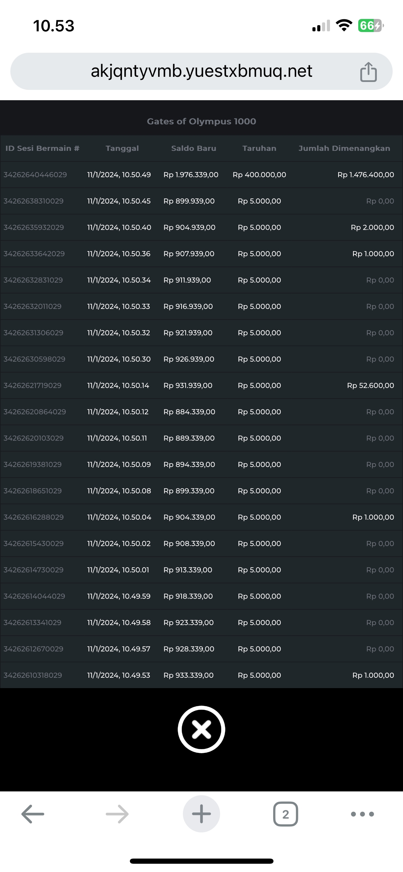
Task: Tap the Saldo Baru column header
Action: tap(194, 148)
